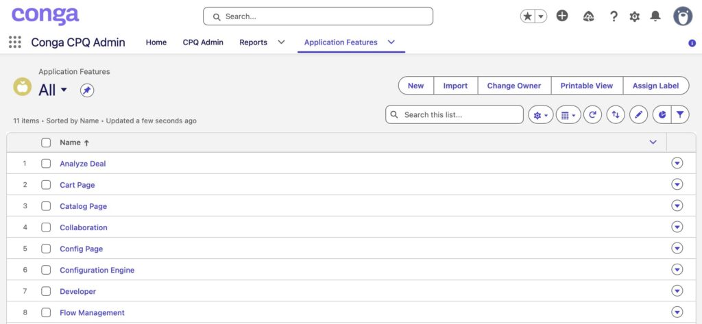The image size is (702, 324).
Task: Check the Analyze Deal row checkbox
Action: pos(46,163)
